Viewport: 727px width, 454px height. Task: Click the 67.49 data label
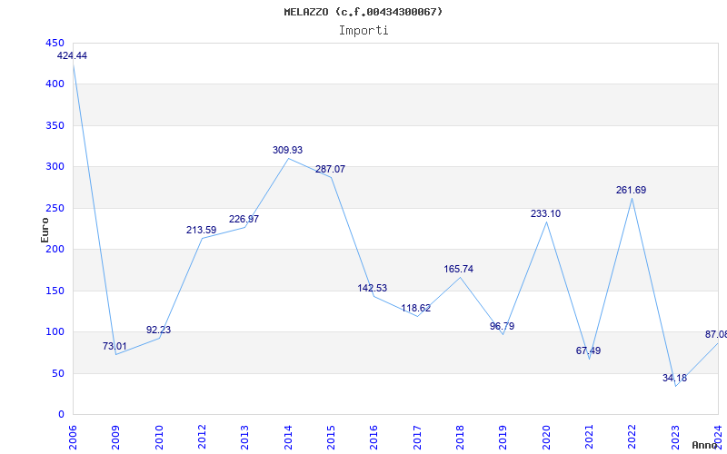pos(588,350)
